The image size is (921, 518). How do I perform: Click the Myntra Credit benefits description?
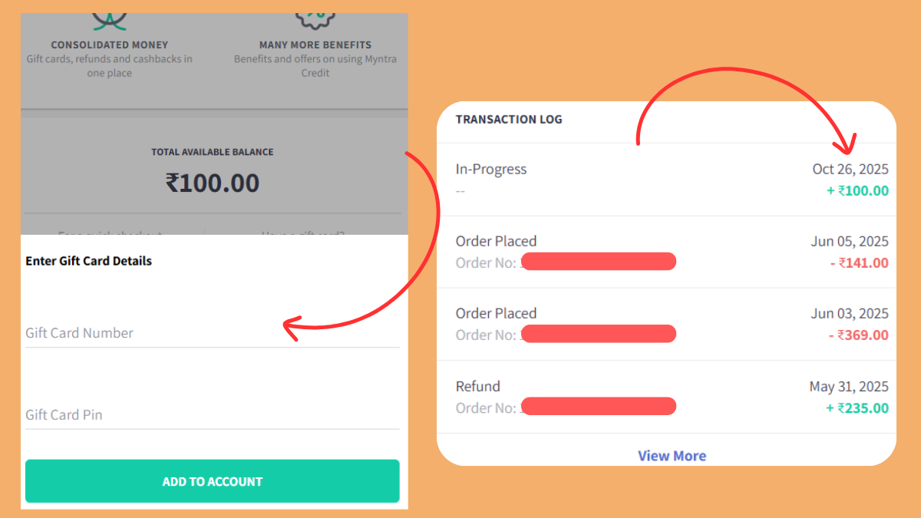315,66
